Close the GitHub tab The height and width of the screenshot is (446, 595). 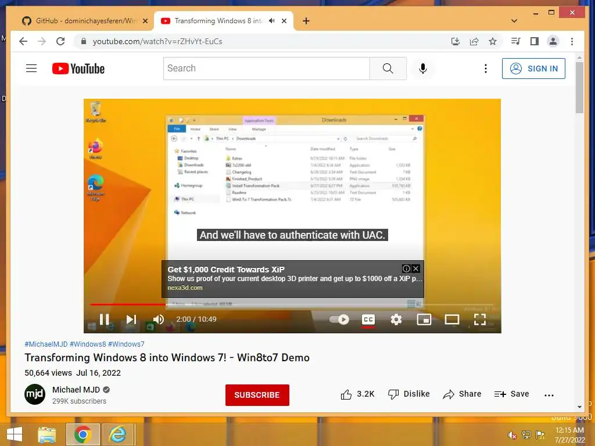pyautogui.click(x=145, y=21)
